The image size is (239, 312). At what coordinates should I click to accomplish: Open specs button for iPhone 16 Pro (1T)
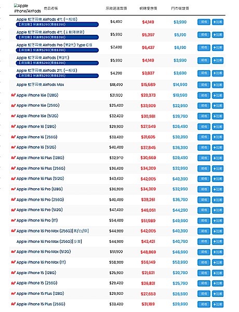(x=204, y=220)
